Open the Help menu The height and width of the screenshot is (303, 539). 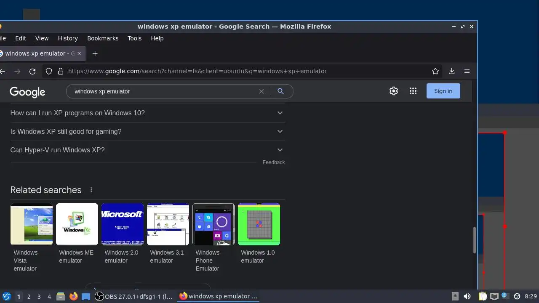[157, 38]
